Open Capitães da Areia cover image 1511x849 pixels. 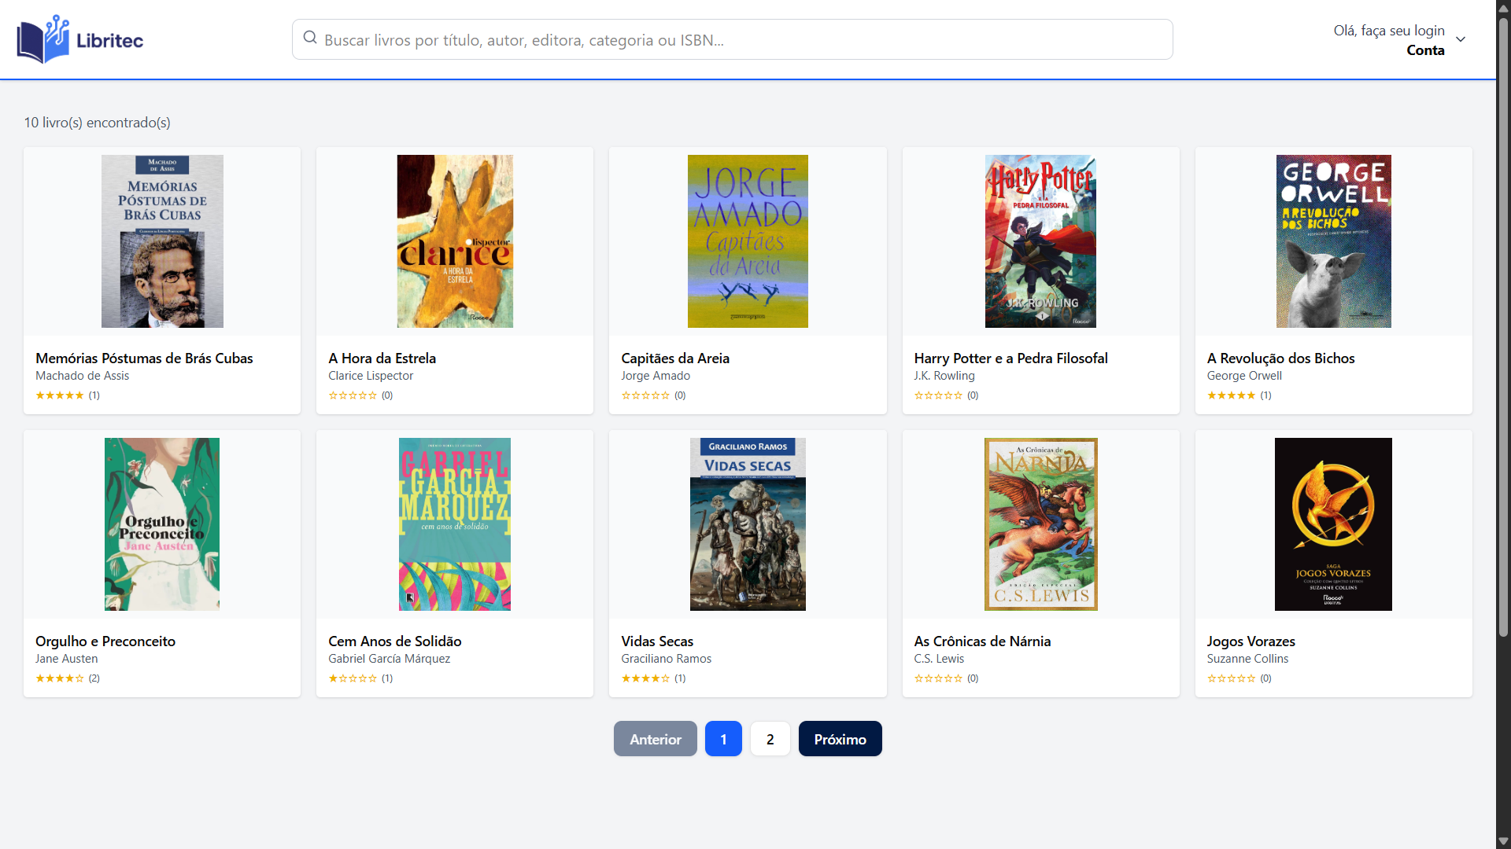click(x=748, y=241)
